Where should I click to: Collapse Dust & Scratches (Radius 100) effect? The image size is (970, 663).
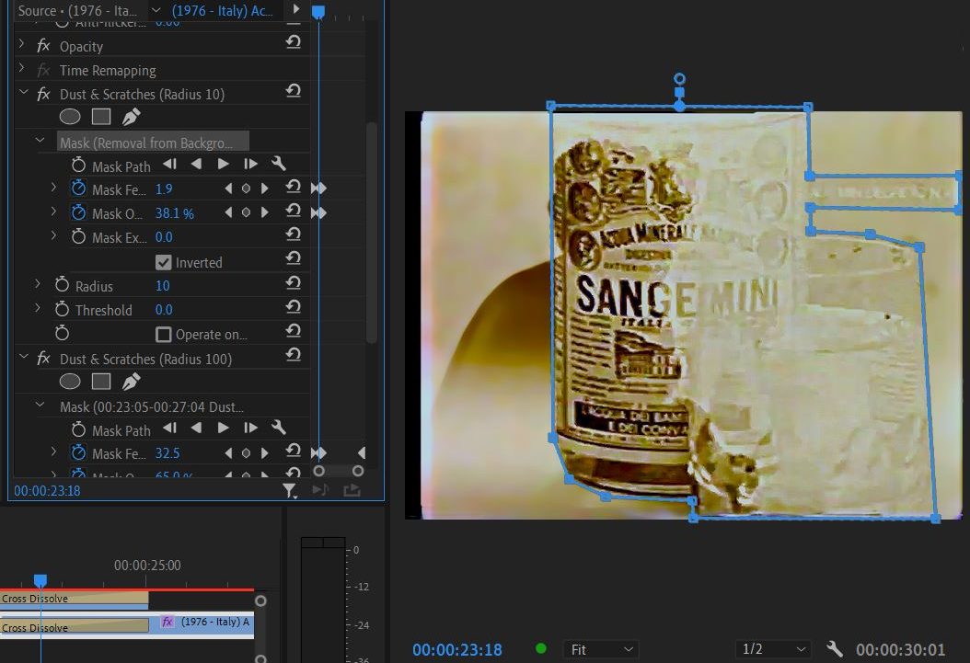coord(24,357)
